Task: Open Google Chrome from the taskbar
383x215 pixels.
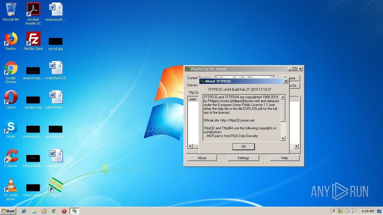Action: pyautogui.click(x=54, y=211)
